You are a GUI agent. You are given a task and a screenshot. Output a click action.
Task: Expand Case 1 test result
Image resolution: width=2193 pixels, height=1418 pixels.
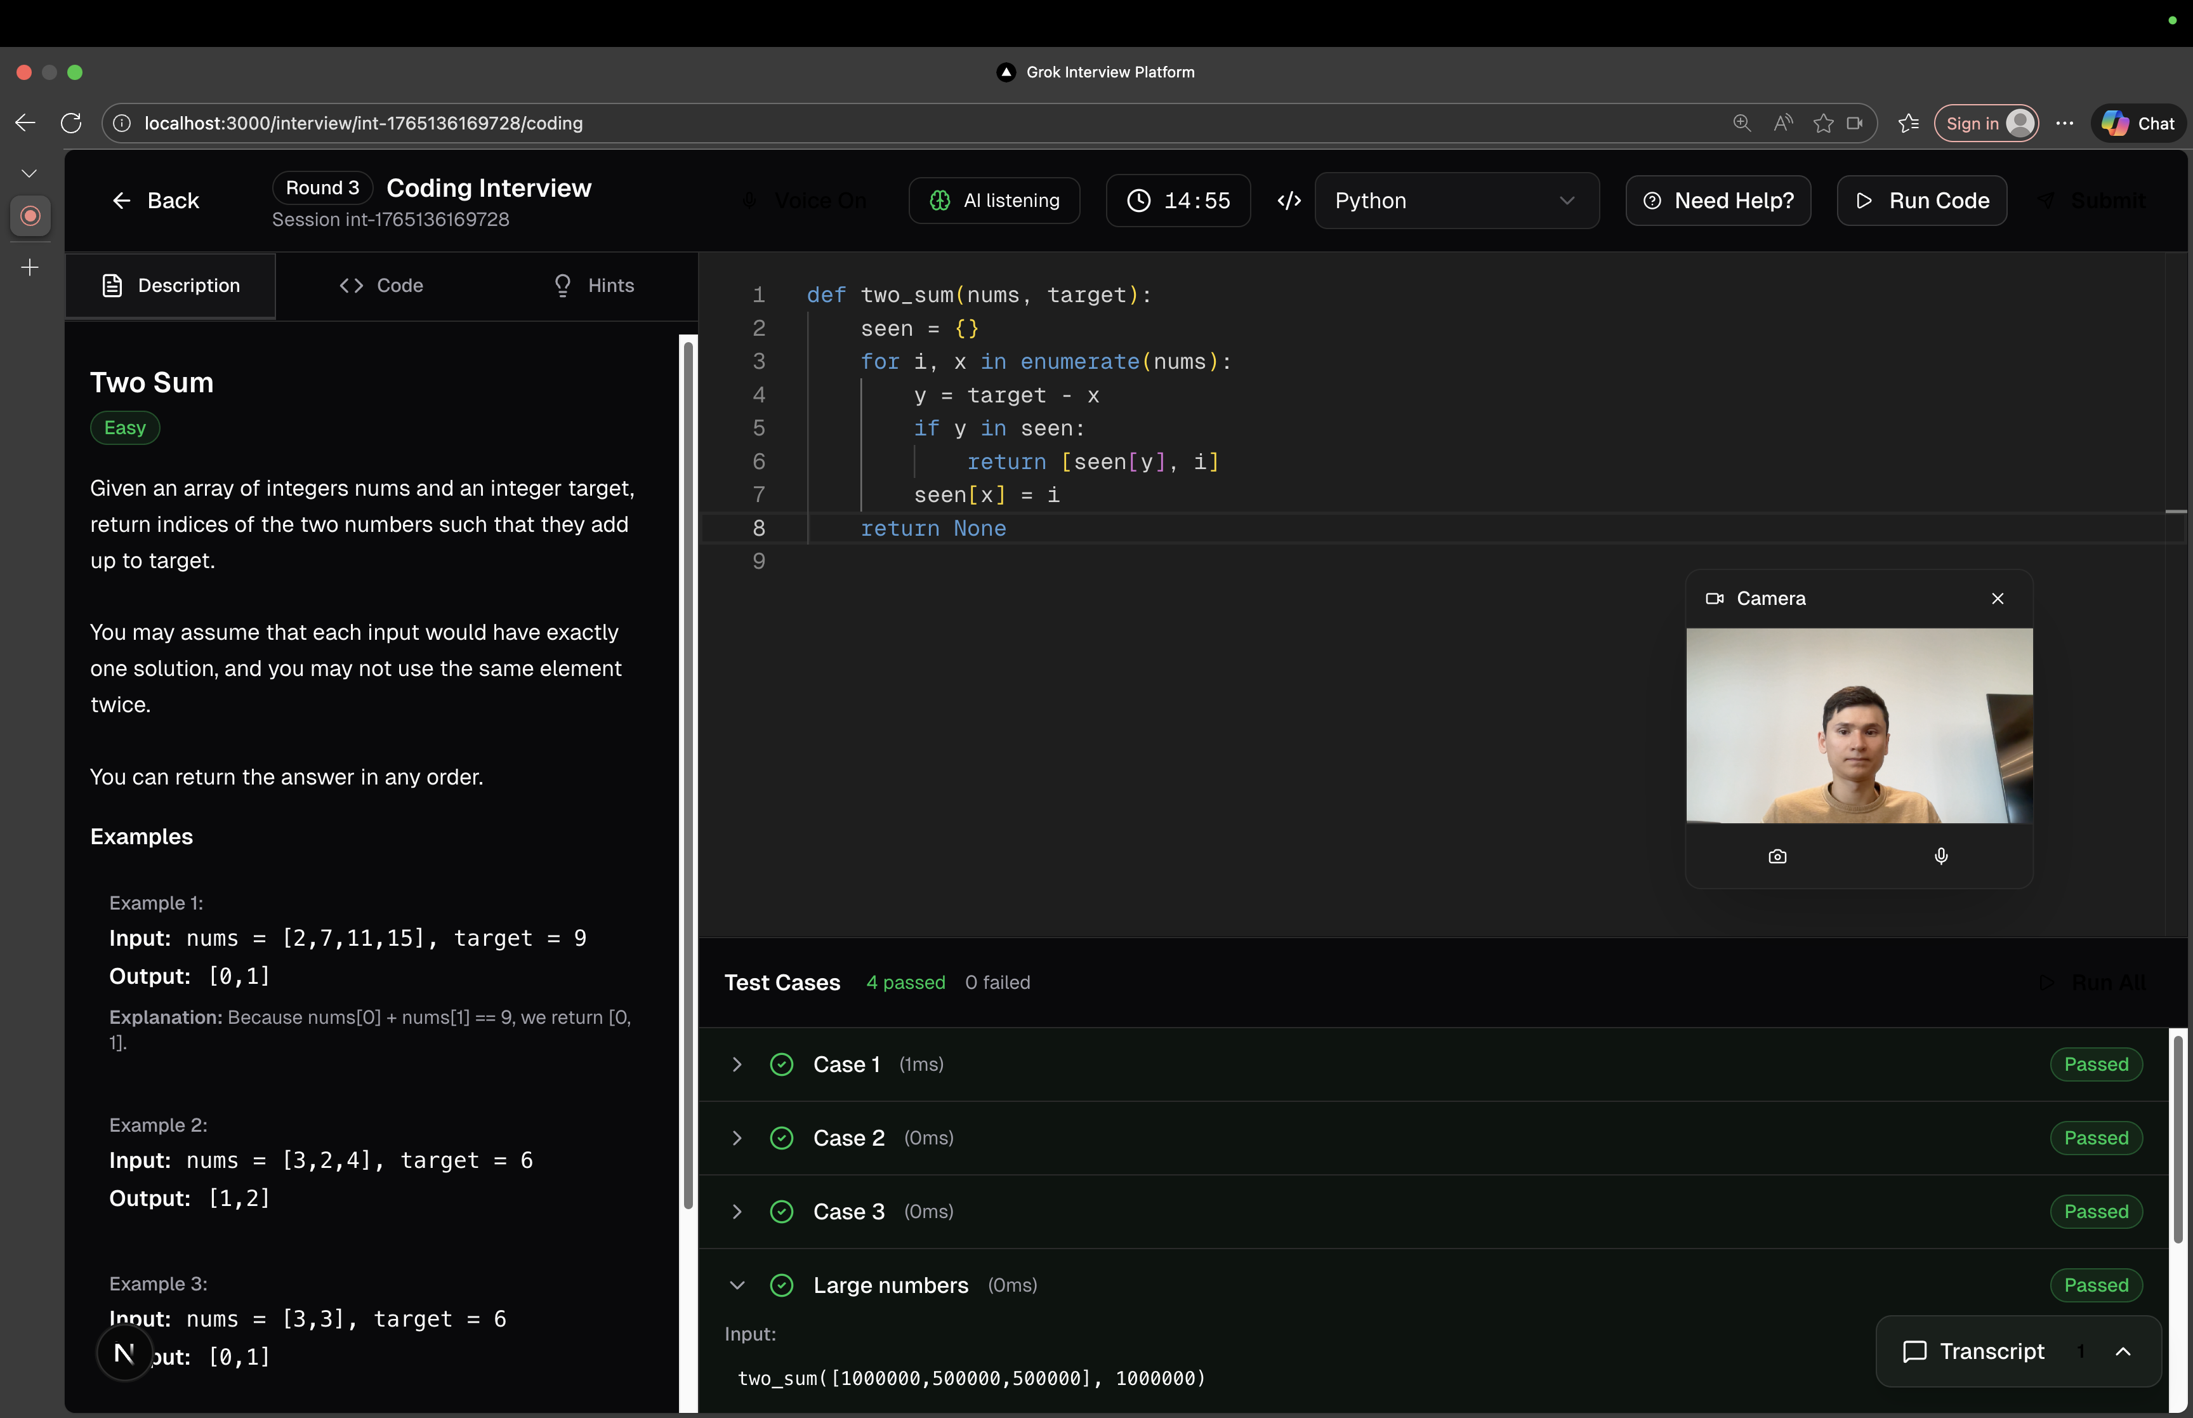point(737,1064)
